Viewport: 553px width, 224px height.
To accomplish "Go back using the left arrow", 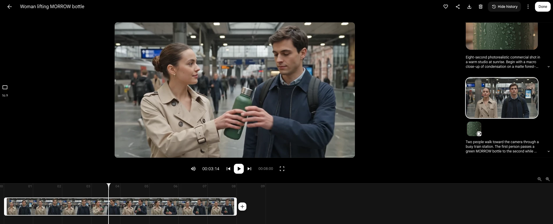I will (x=10, y=7).
